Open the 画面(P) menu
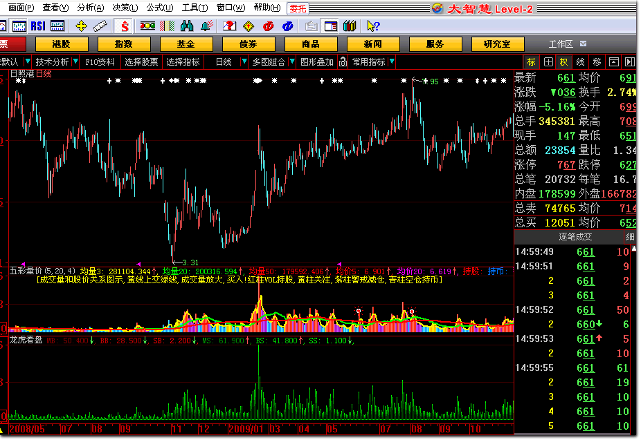This screenshot has height=440, width=641. coord(21,8)
